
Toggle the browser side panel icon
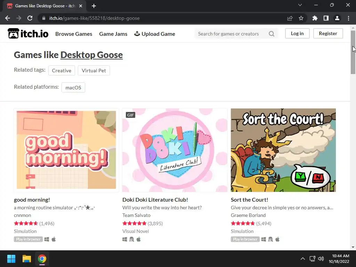click(x=326, y=18)
